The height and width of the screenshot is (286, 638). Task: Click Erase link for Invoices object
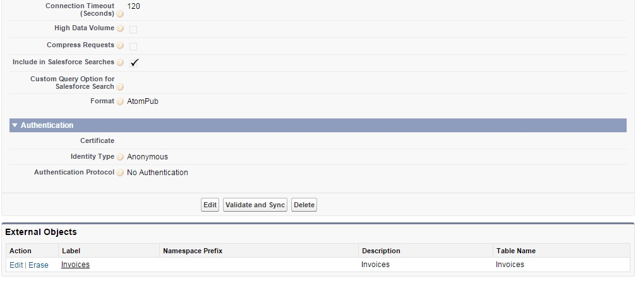click(39, 265)
